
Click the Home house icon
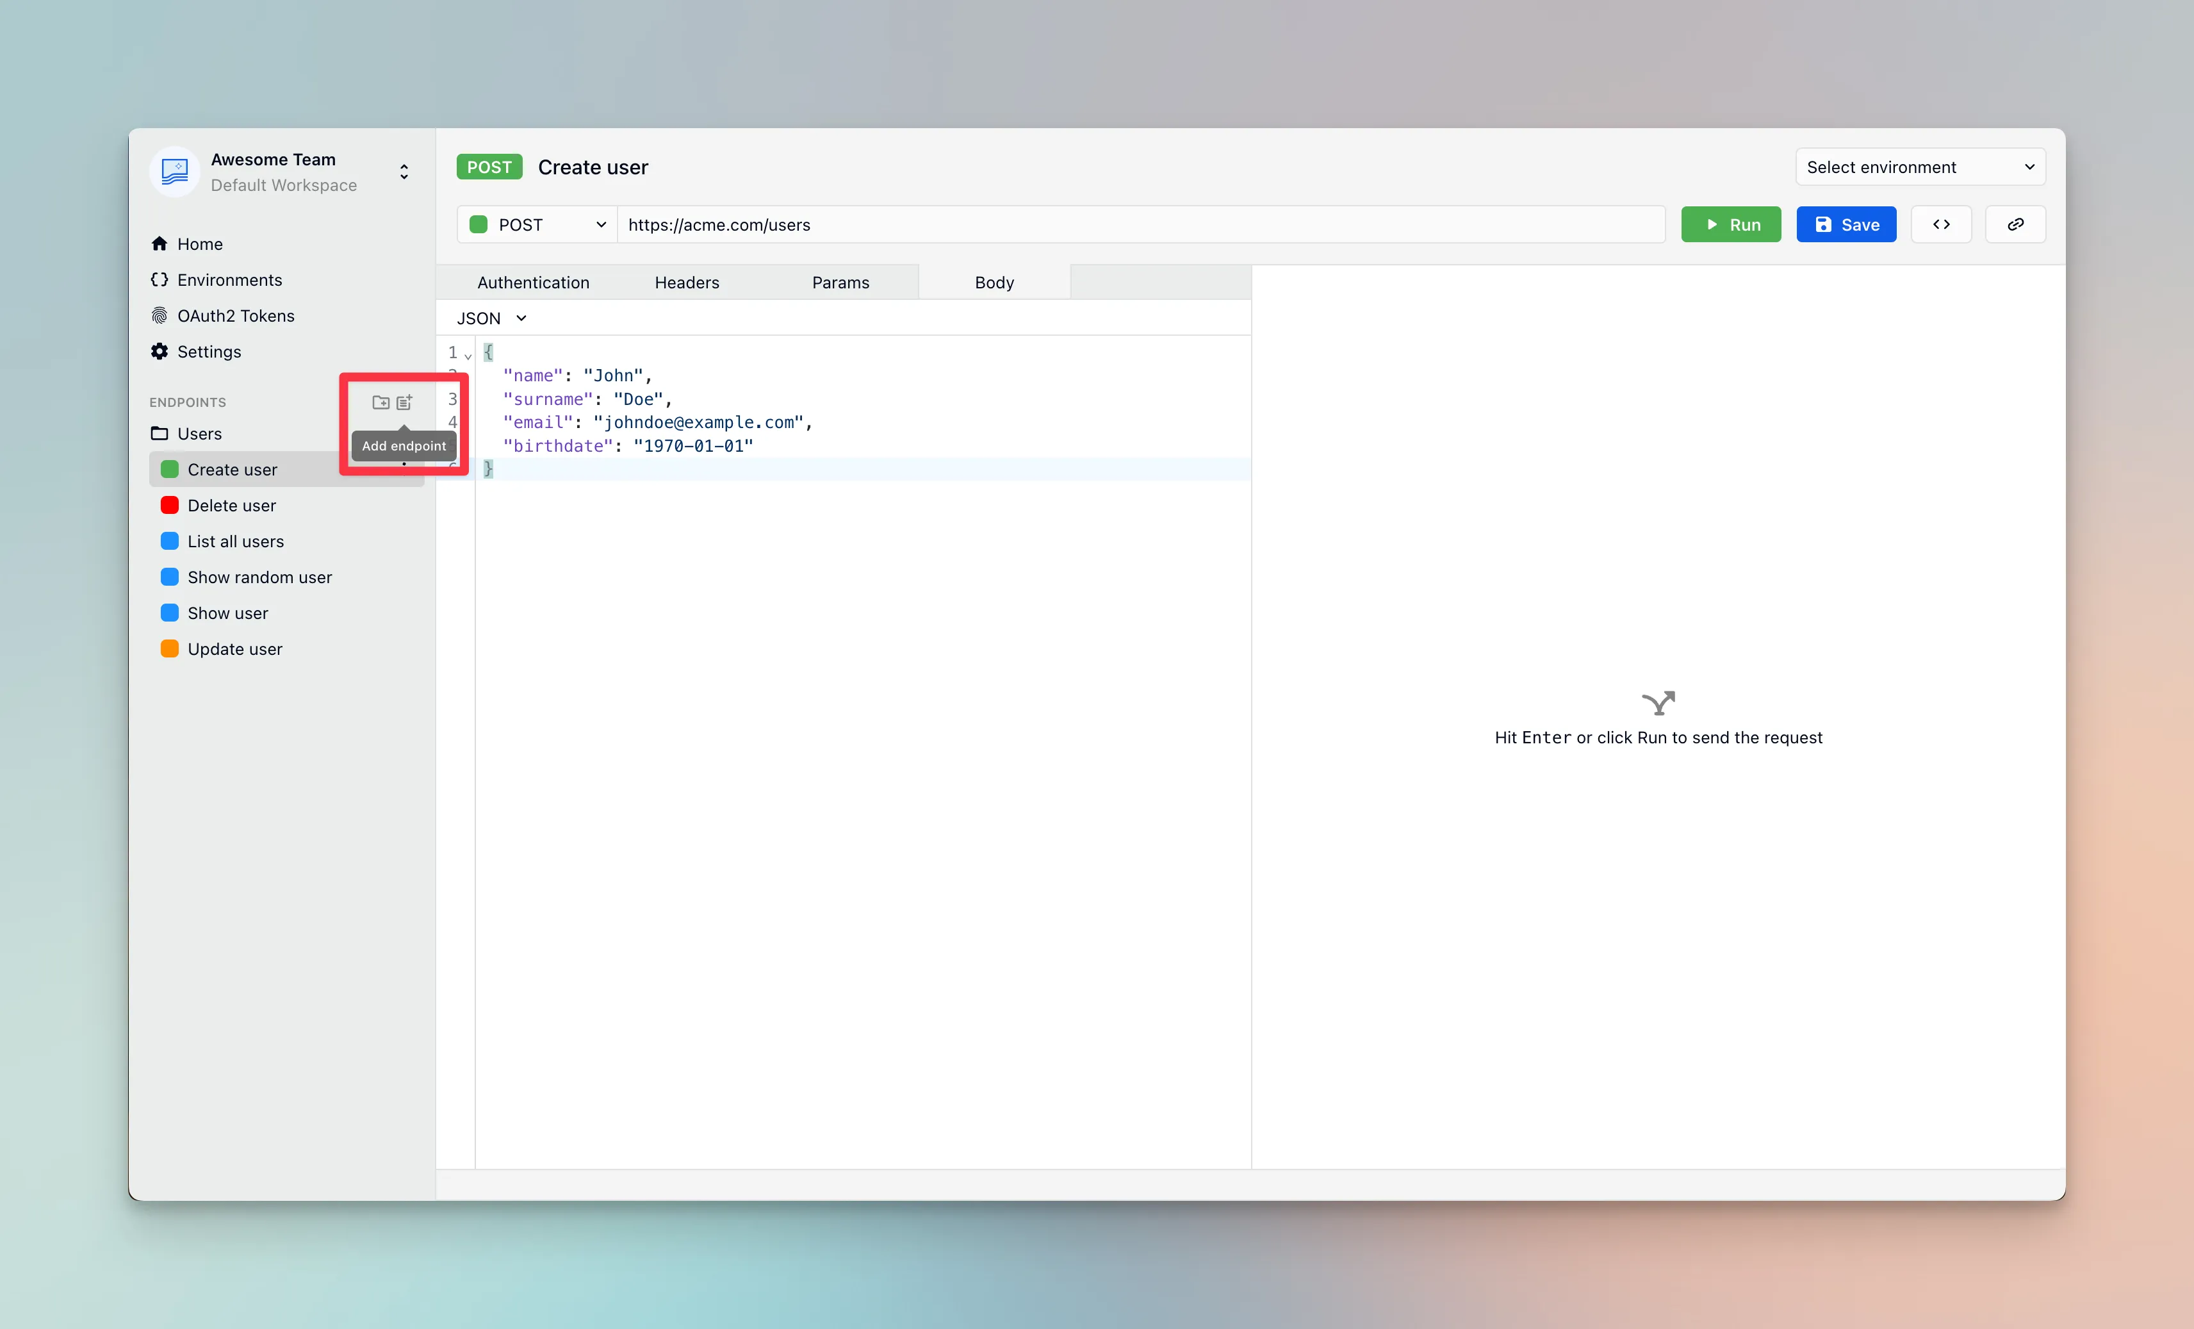click(160, 244)
